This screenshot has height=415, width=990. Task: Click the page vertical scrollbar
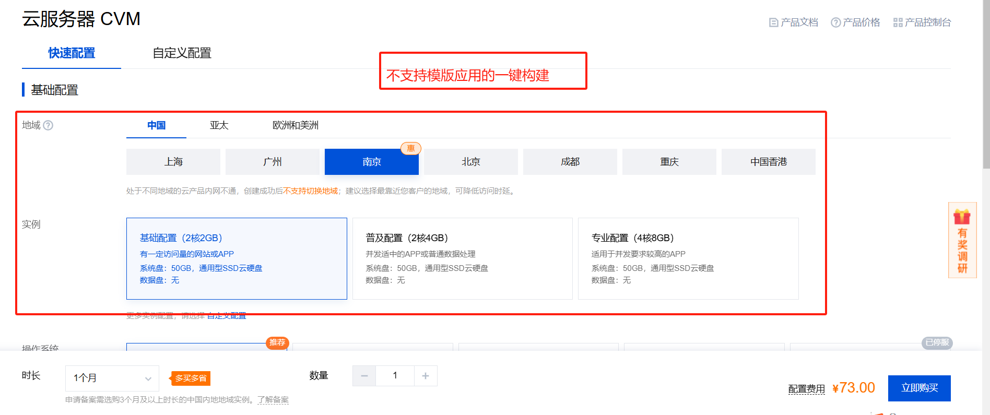point(986,84)
